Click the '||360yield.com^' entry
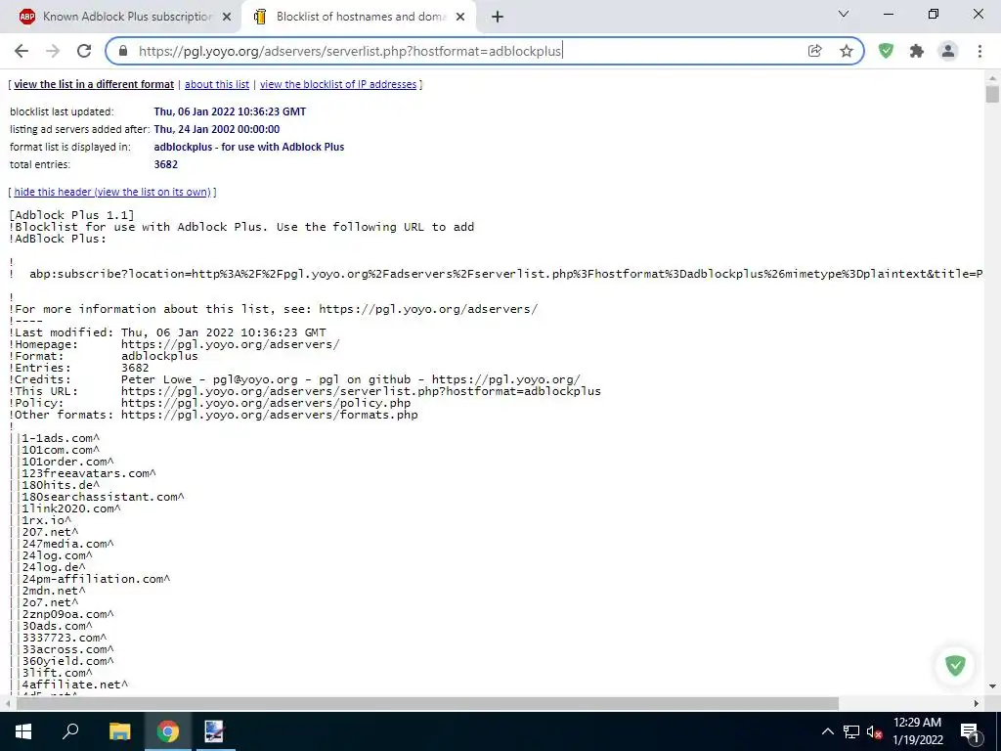Image resolution: width=1001 pixels, height=751 pixels. tap(62, 662)
